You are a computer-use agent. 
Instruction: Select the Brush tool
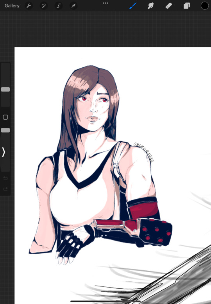tap(133, 6)
